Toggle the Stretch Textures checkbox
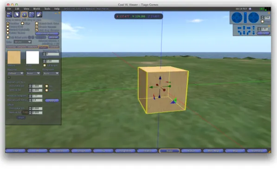The width and height of the screenshot is (277, 169). [37, 26]
